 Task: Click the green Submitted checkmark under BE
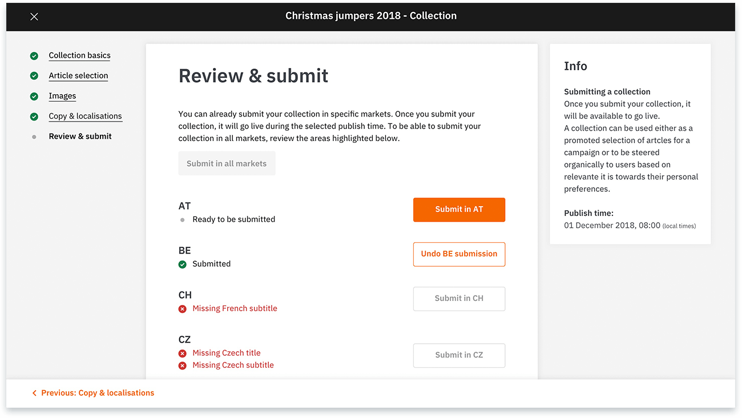pos(182,264)
